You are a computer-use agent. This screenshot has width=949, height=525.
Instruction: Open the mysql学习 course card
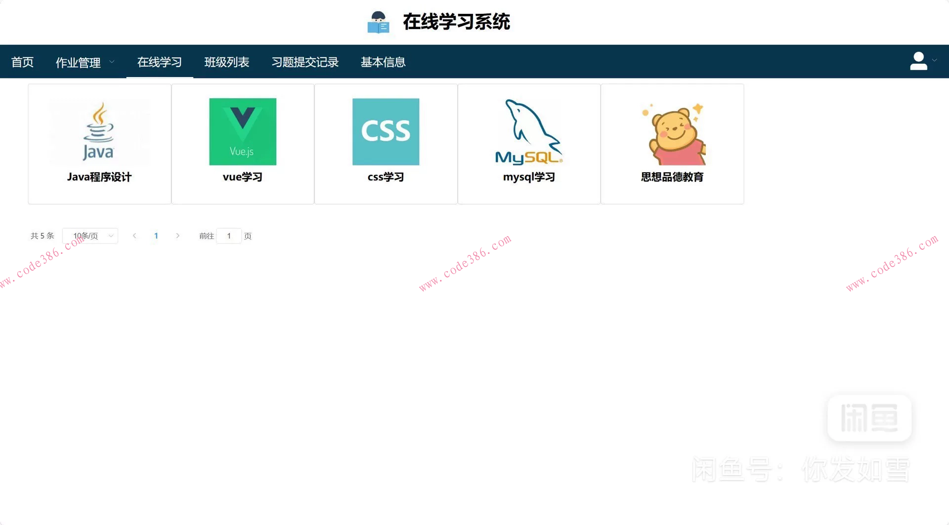(528, 143)
